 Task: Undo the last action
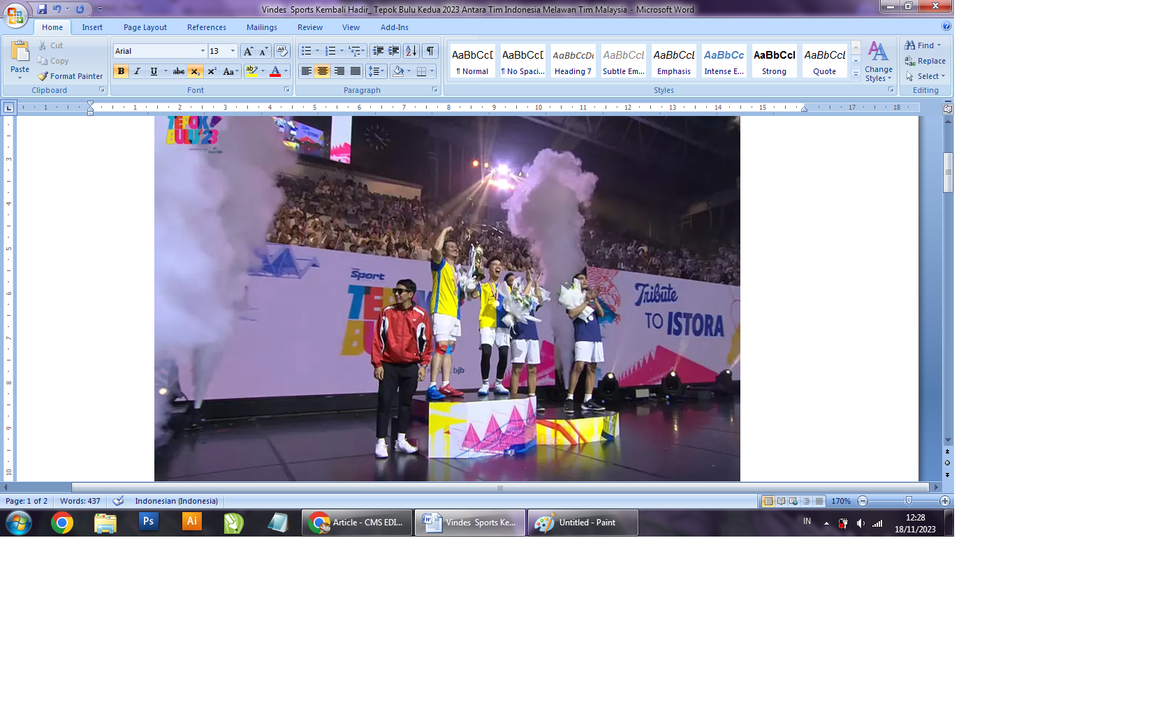[57, 9]
